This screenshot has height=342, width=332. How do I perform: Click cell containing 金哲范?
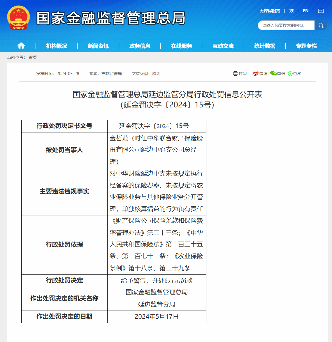coord(157,150)
